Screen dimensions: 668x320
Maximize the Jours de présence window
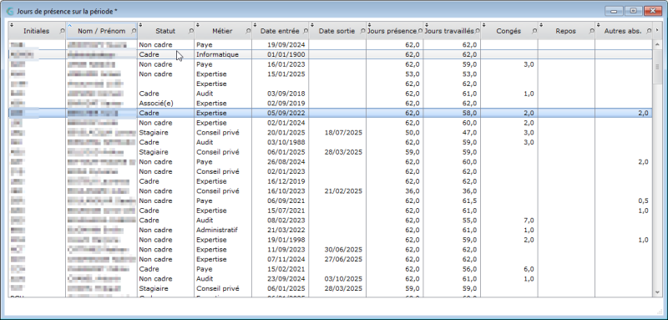coord(634,11)
